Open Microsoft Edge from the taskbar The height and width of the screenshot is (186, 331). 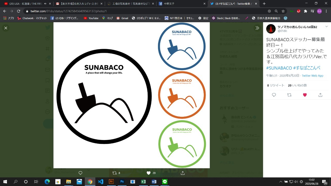[47, 182]
